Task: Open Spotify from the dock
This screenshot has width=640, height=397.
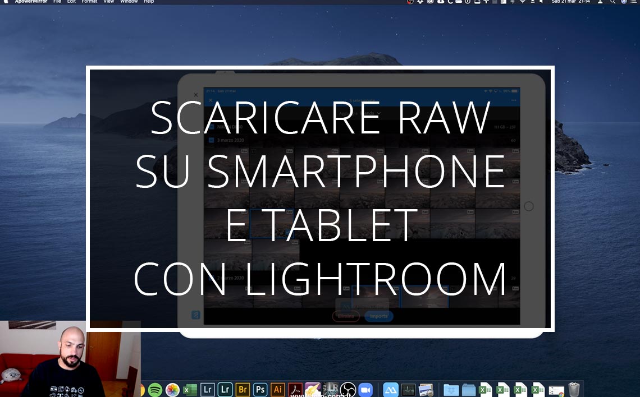Action: [155, 390]
